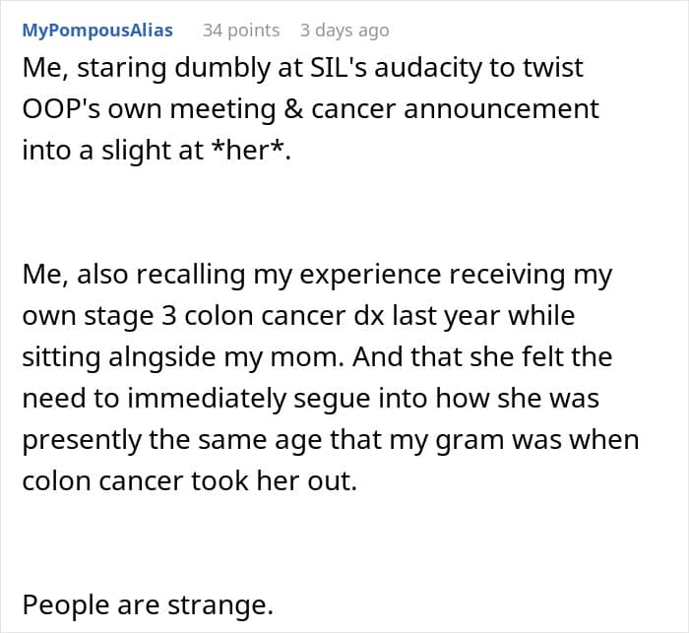Click the word SIL's in the first line
Screen dimensions: 689x633
coord(339,68)
